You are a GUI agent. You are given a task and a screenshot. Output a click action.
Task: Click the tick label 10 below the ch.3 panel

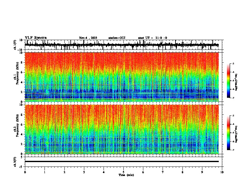pyautogui.click(x=222, y=172)
